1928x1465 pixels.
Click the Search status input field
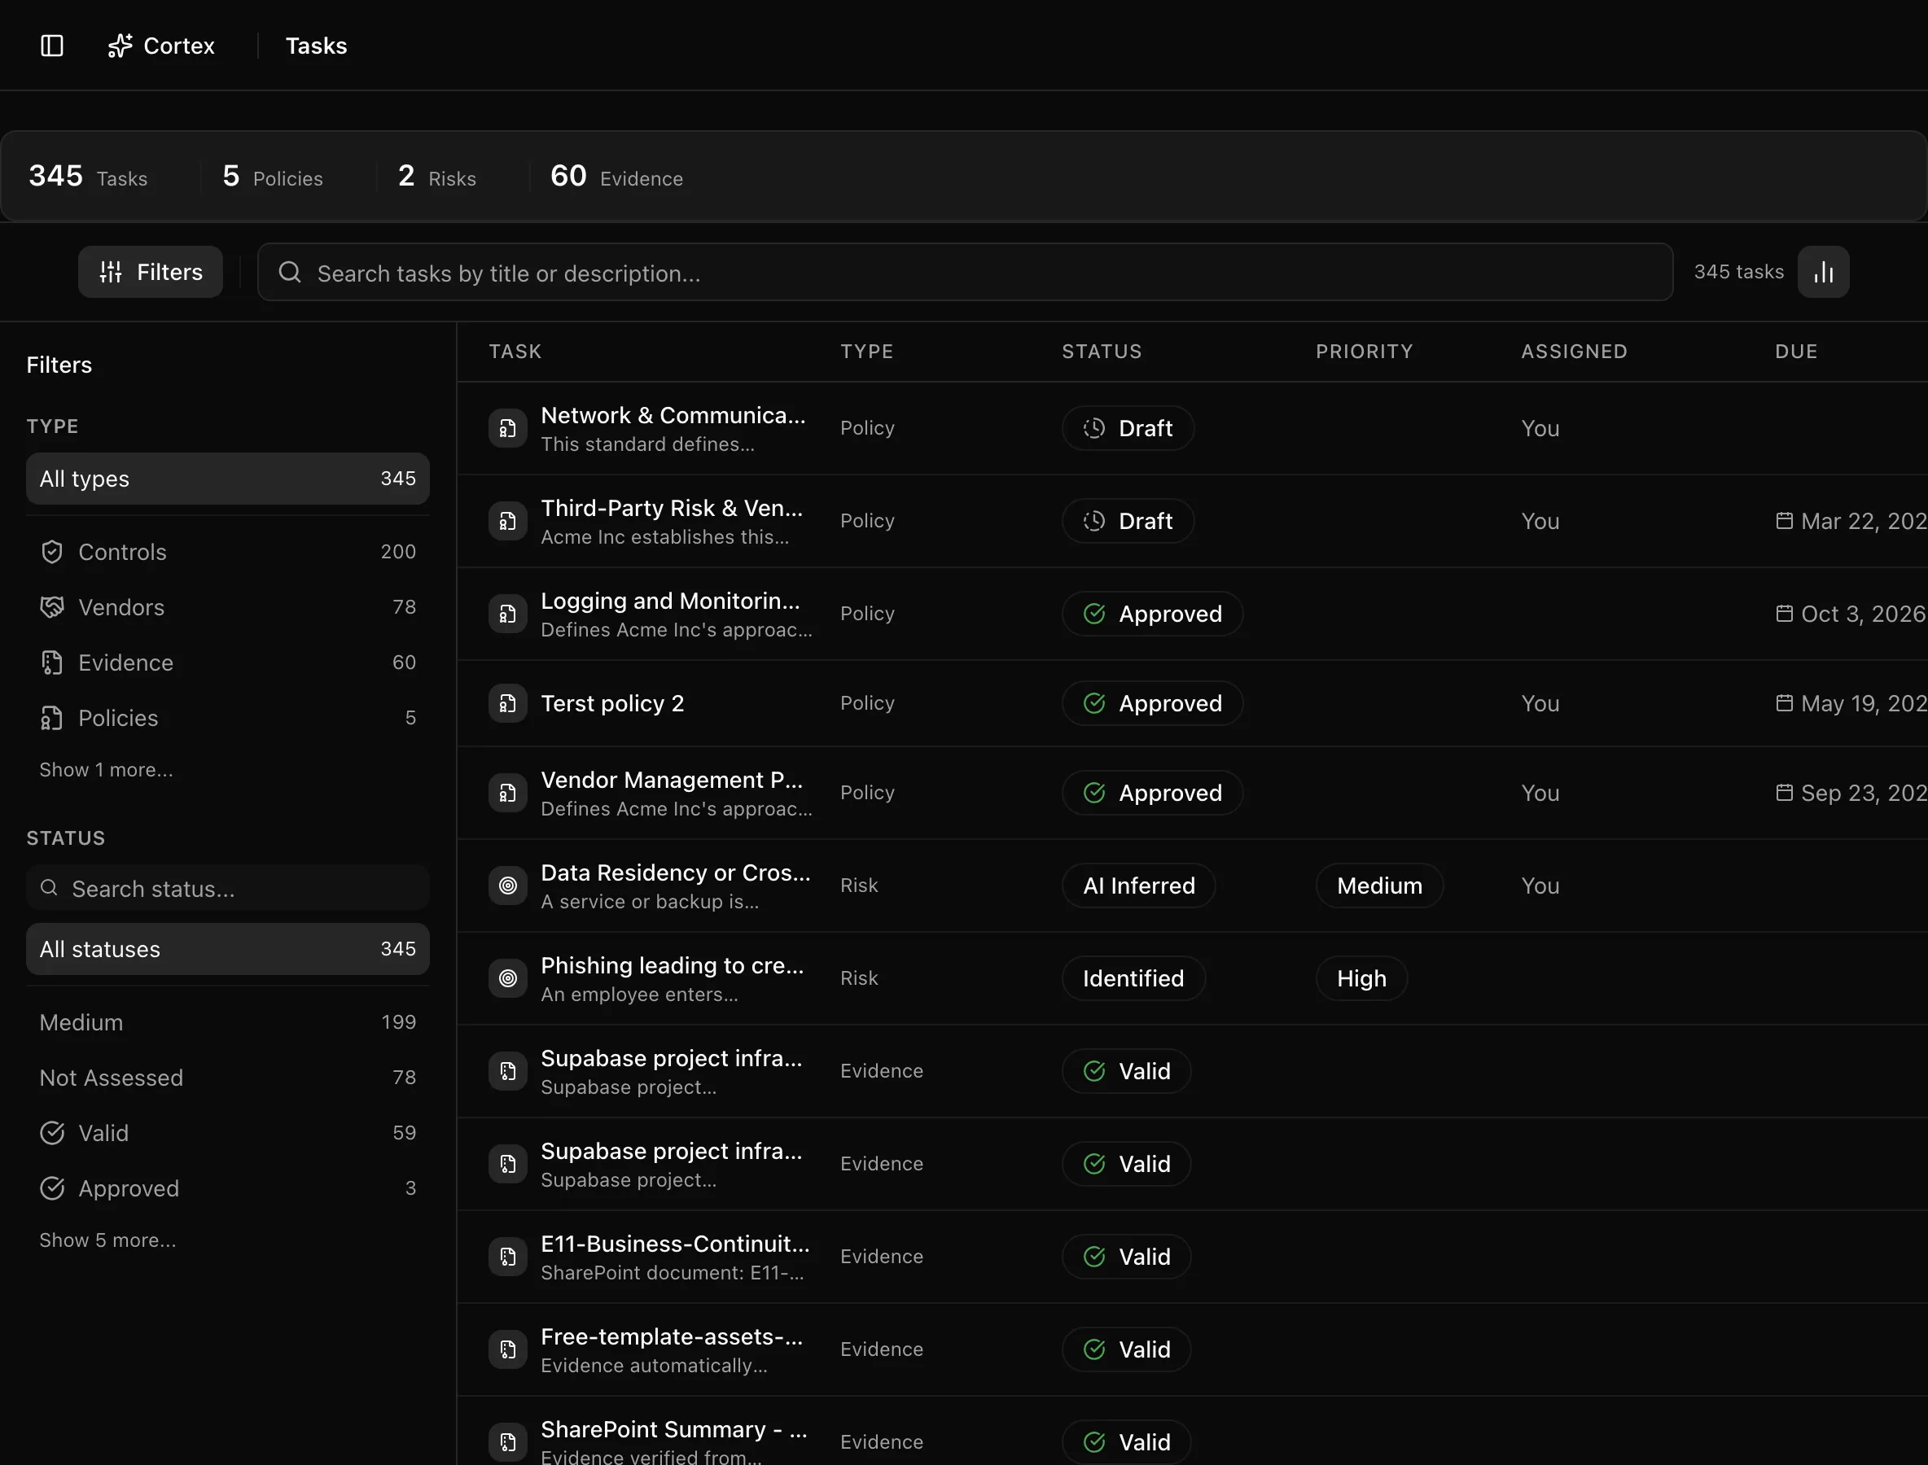[x=228, y=888]
